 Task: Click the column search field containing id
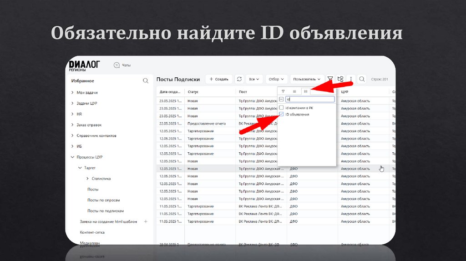click(x=309, y=99)
